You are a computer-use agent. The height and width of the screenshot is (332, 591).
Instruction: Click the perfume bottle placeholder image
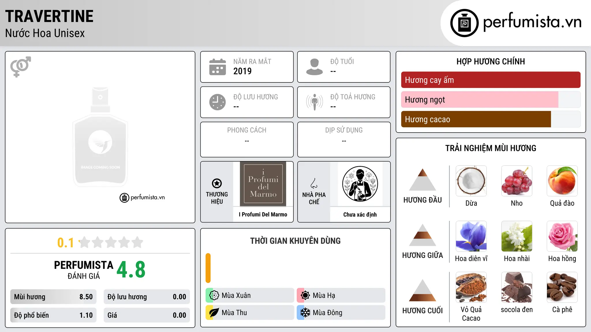point(100,137)
